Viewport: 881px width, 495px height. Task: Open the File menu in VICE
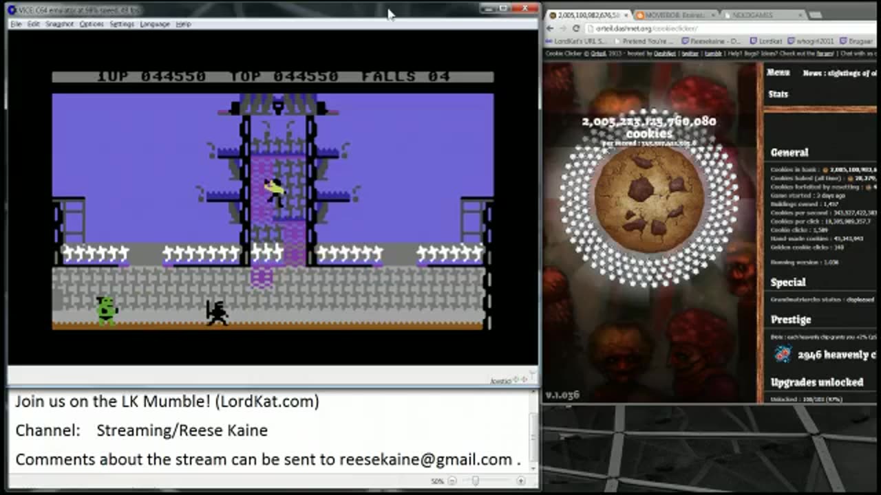pyautogui.click(x=16, y=24)
